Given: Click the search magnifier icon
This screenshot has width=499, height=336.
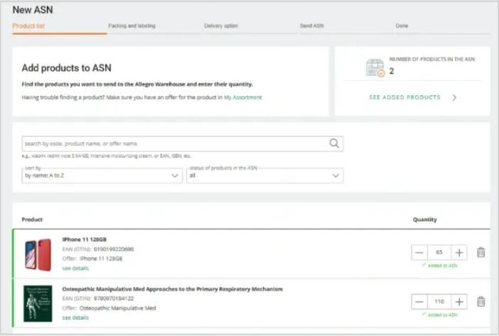Looking at the screenshot, I should (334, 143).
